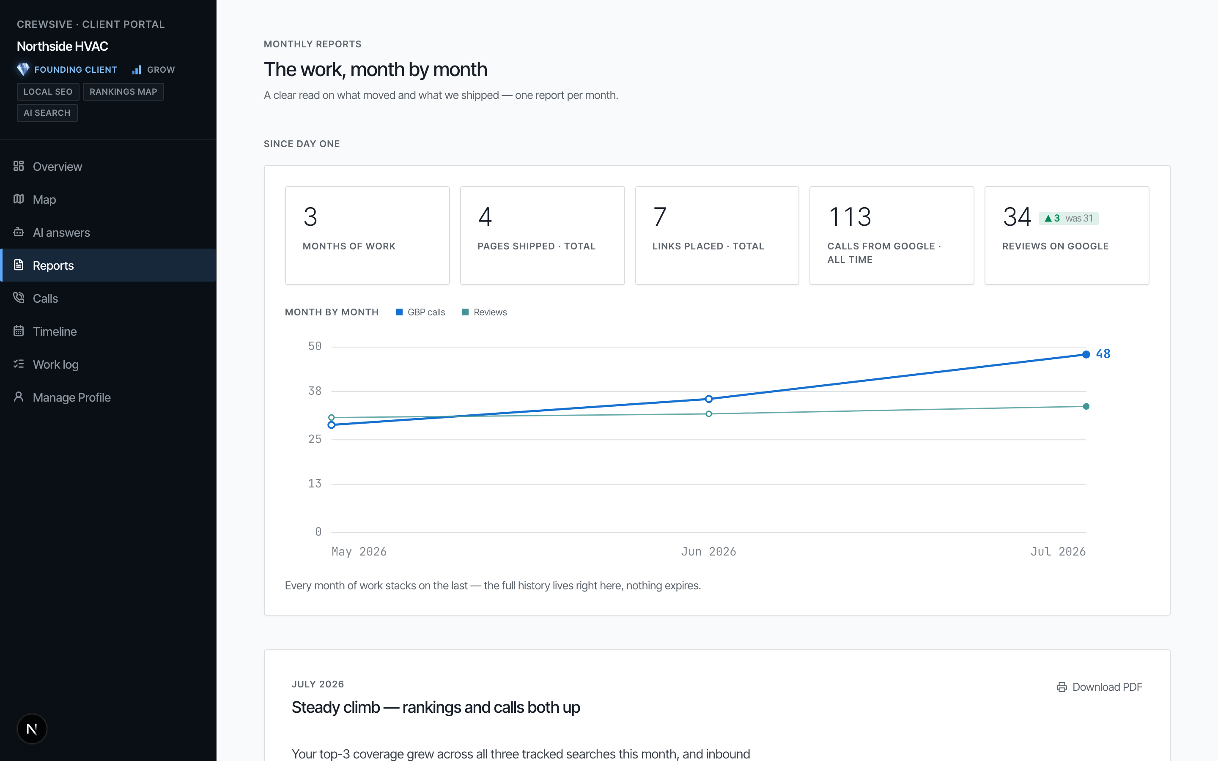
Task: Click the Jun 2026 GBP calls point
Action: point(709,399)
